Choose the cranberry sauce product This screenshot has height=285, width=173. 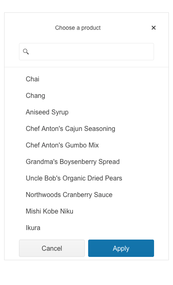pos(86,195)
